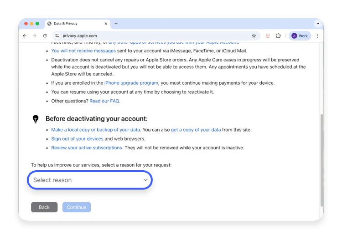Open Chrome three-dot menu
The height and width of the screenshot is (239, 342).
[317, 36]
